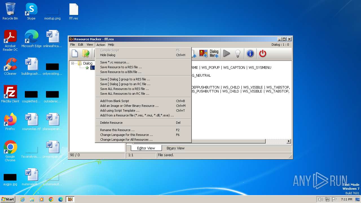Choose Add using Script Template
The height and width of the screenshot is (203, 361).
[143, 111]
